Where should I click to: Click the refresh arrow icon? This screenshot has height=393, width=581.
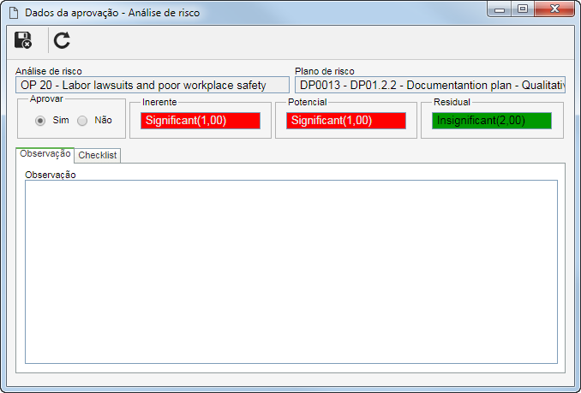tap(62, 40)
